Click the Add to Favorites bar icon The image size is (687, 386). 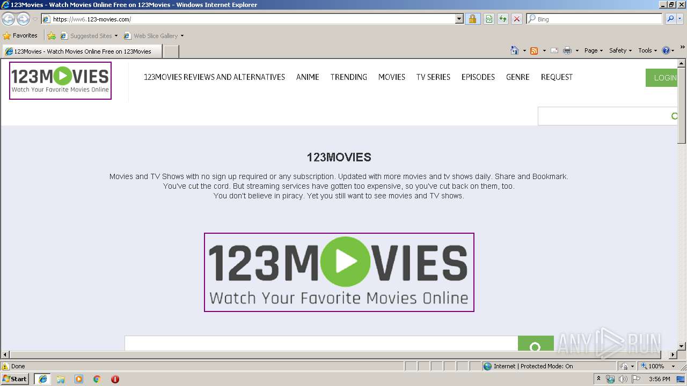click(x=52, y=36)
